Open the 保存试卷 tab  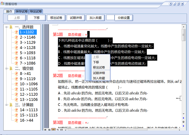click(x=22, y=11)
